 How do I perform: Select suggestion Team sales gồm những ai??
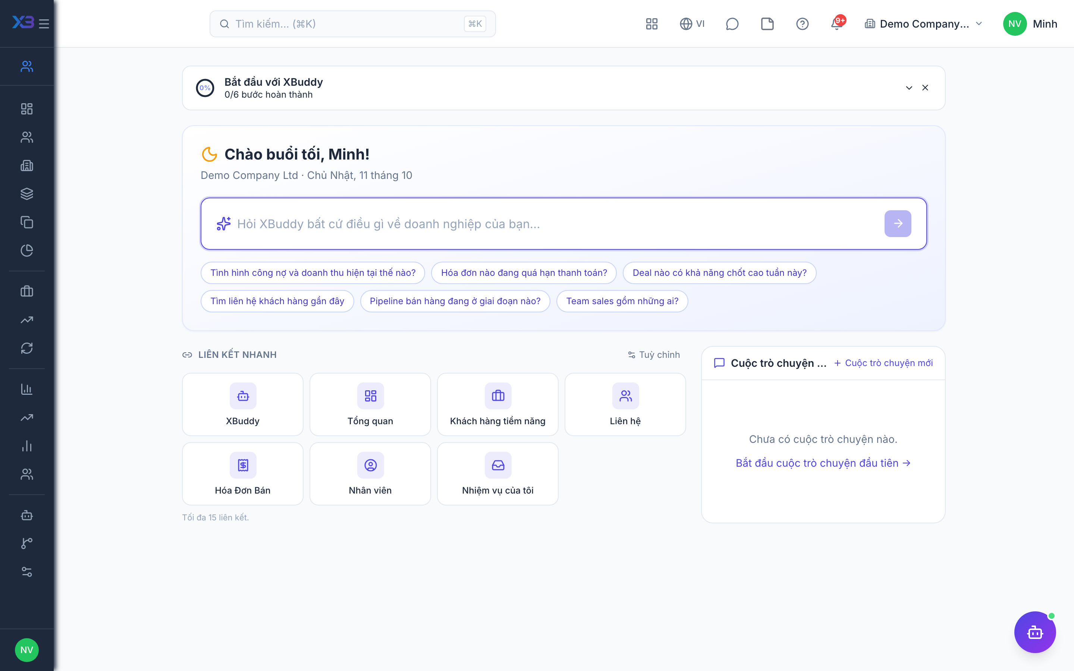622,301
